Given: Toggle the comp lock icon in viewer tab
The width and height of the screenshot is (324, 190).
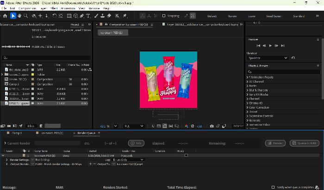Looking at the screenshot, I should coord(106,24).
